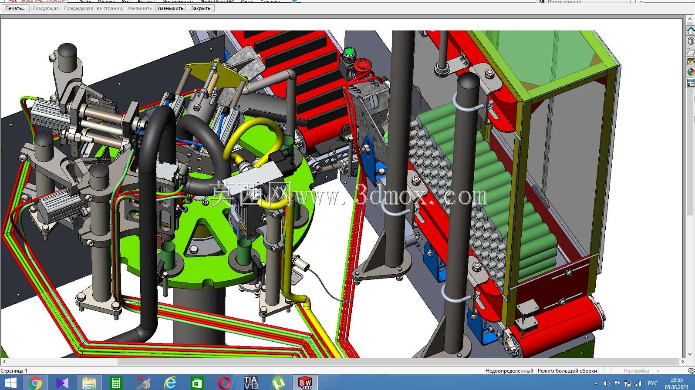
Task: Click the 'Режим большой сборки' status text
Action: (x=567, y=371)
